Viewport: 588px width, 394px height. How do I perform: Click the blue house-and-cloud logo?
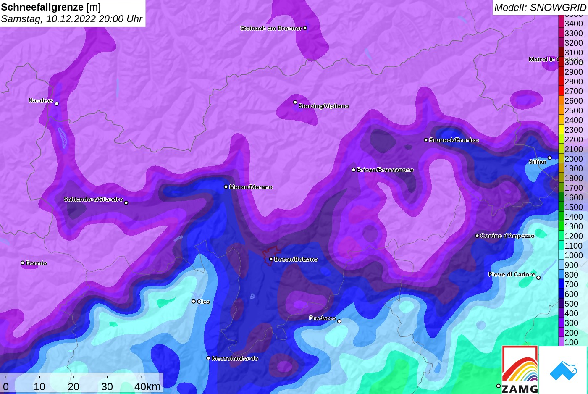(563, 370)
